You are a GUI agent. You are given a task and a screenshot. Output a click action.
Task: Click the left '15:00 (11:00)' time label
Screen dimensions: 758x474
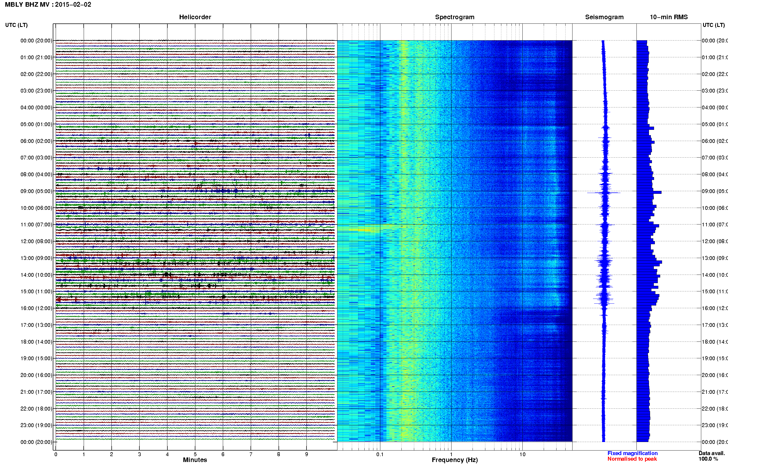[x=36, y=292]
